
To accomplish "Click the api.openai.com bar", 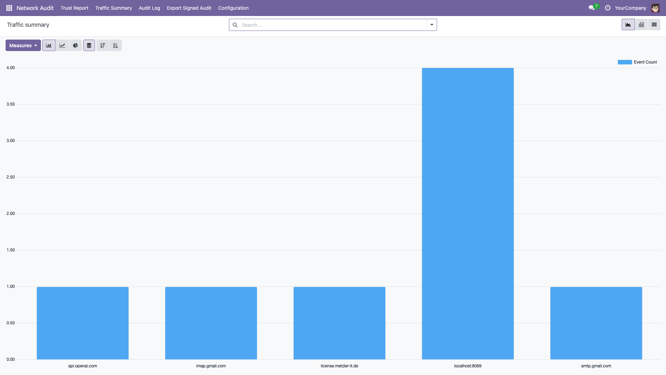I will [x=83, y=323].
